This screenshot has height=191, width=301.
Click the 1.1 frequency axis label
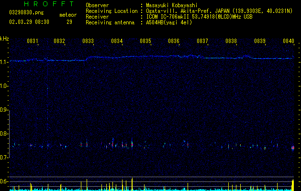[x=4, y=62]
